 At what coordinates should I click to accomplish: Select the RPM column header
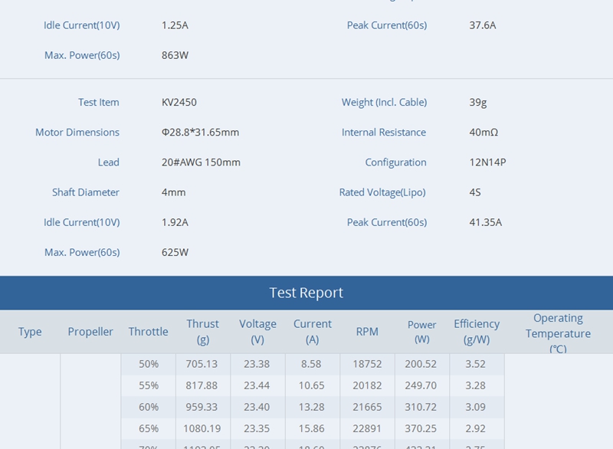367,332
